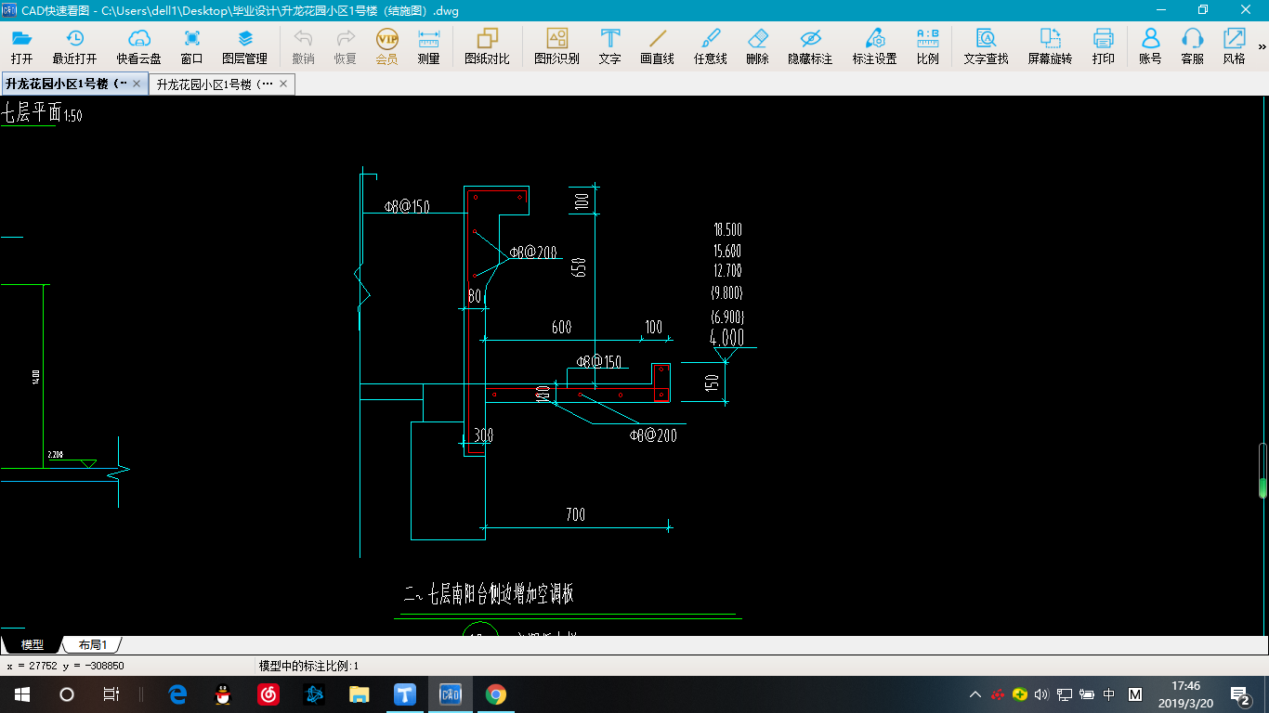
Task: Select the 布局1 layout tab
Action: coord(92,644)
